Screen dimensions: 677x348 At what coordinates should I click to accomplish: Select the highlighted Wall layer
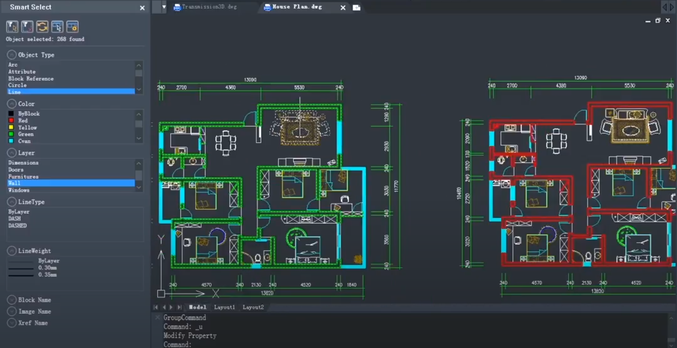point(71,183)
